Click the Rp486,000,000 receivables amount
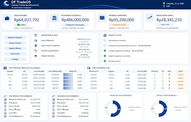The image size is (191, 122). (x=75, y=20)
